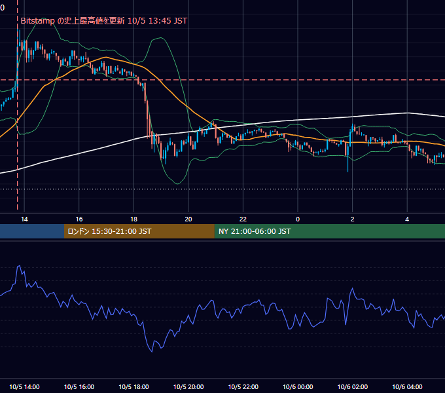Click the 16 hour label on price axis
Image resolution: width=445 pixels, height=393 pixels.
pos(79,219)
